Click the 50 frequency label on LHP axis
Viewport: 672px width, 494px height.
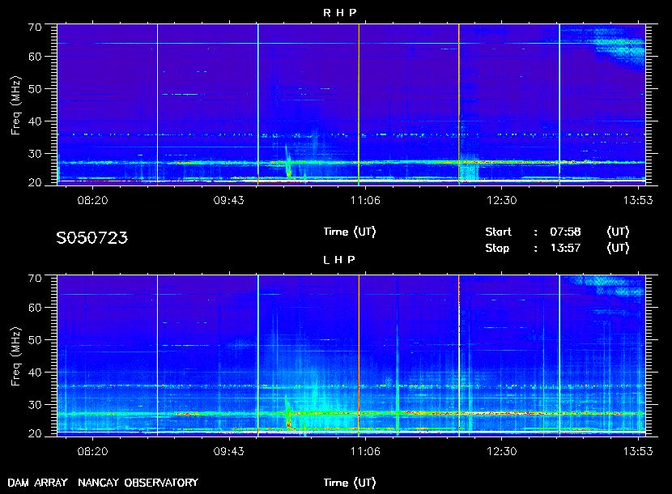[35, 340]
